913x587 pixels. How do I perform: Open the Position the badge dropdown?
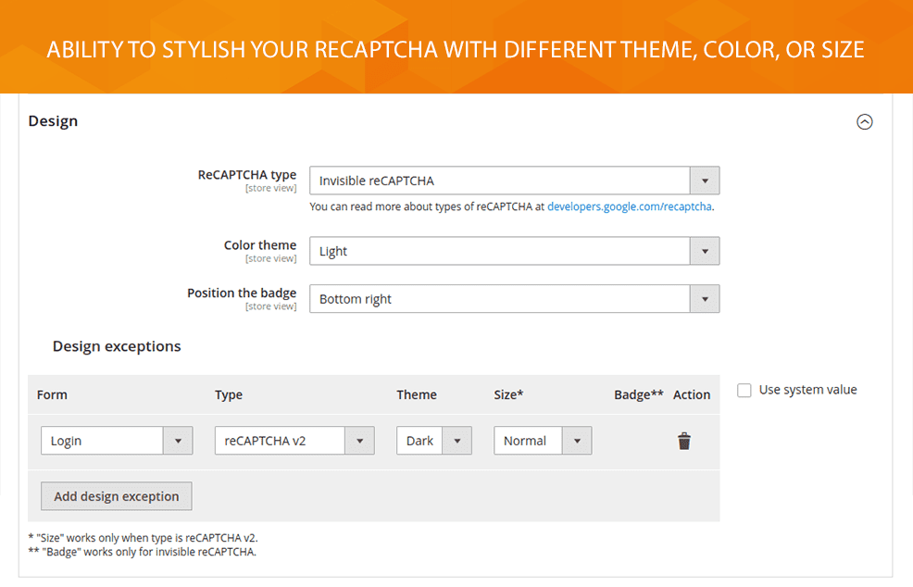coord(514,299)
